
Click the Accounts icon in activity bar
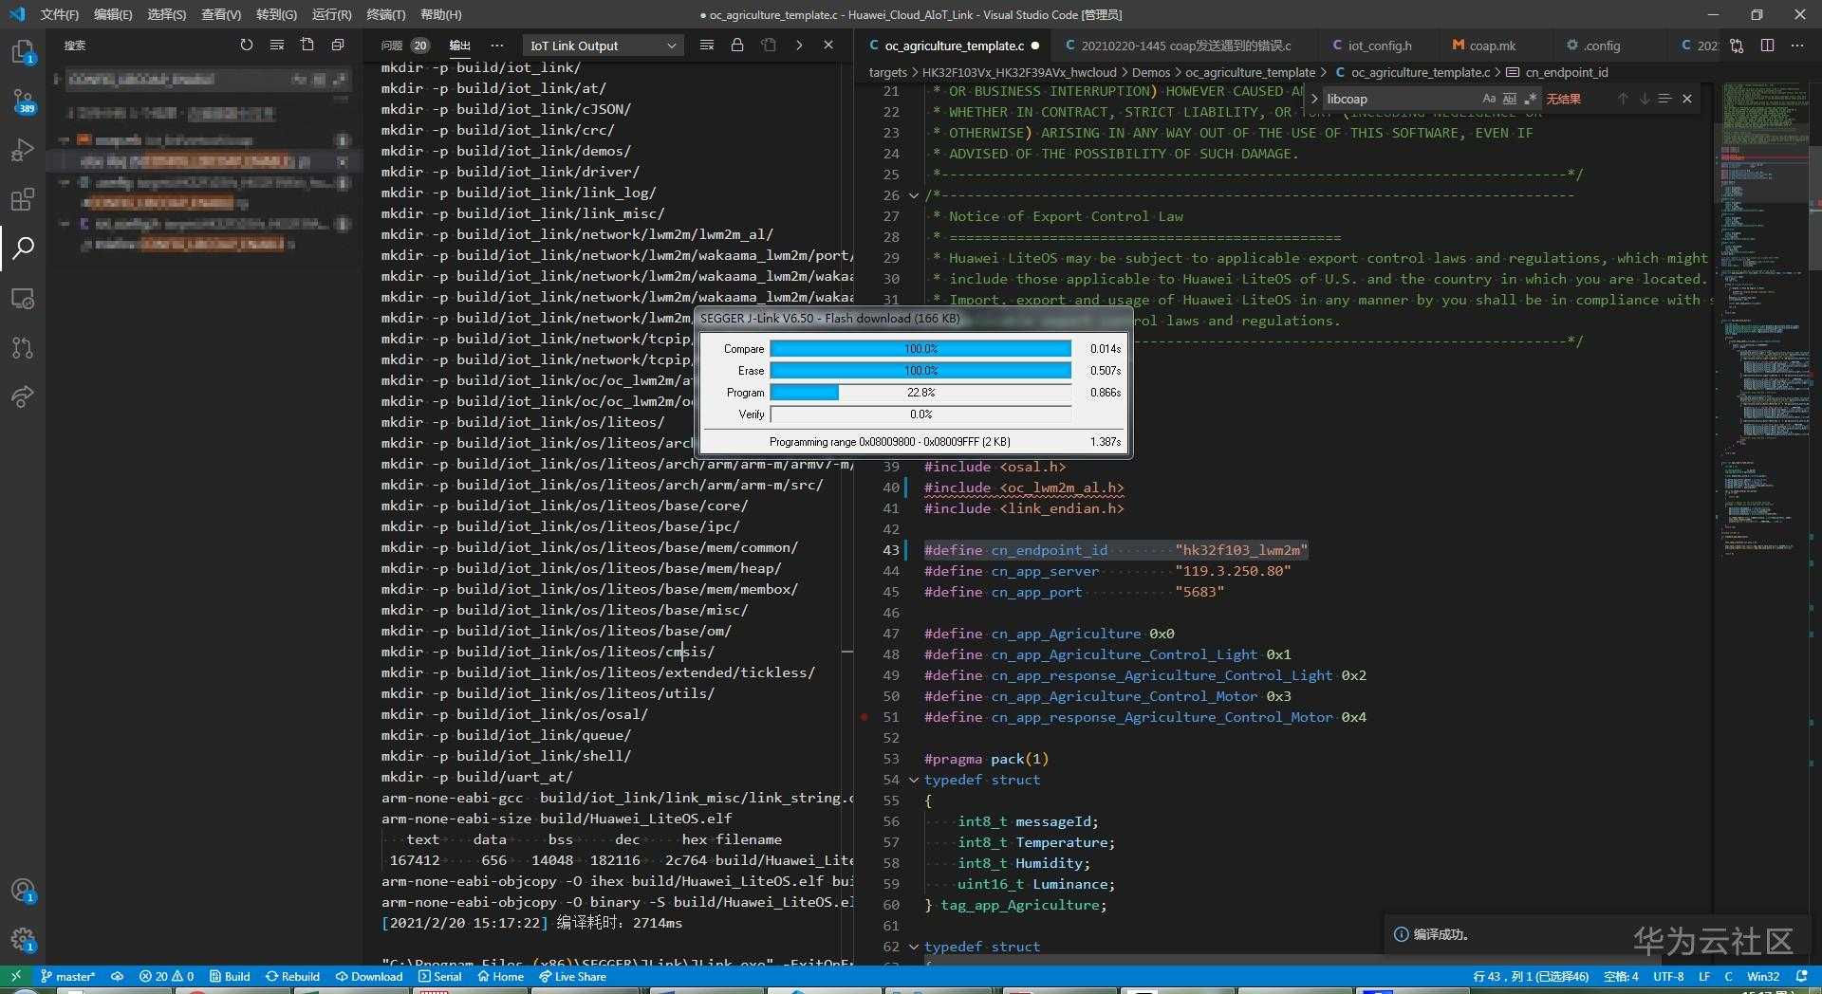[23, 890]
